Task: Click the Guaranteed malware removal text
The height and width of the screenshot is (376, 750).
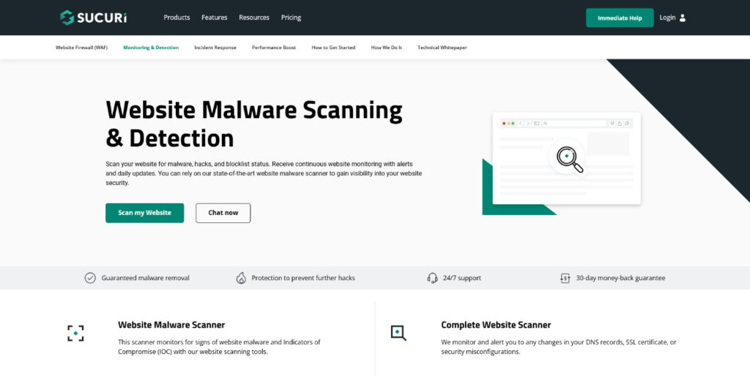Action: [x=146, y=278]
